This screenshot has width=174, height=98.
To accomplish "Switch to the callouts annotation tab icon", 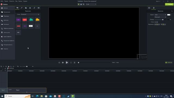I will pos(17,8).
